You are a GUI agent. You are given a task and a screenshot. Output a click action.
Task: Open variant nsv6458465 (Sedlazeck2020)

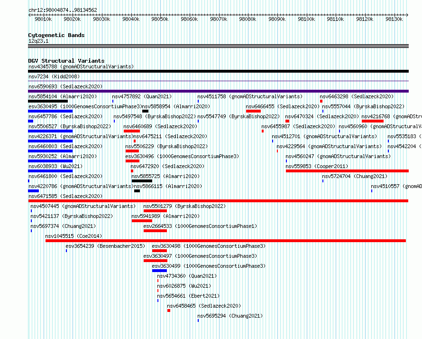tap(204, 306)
